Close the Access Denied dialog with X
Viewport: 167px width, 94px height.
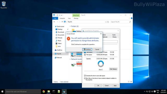[101, 34]
